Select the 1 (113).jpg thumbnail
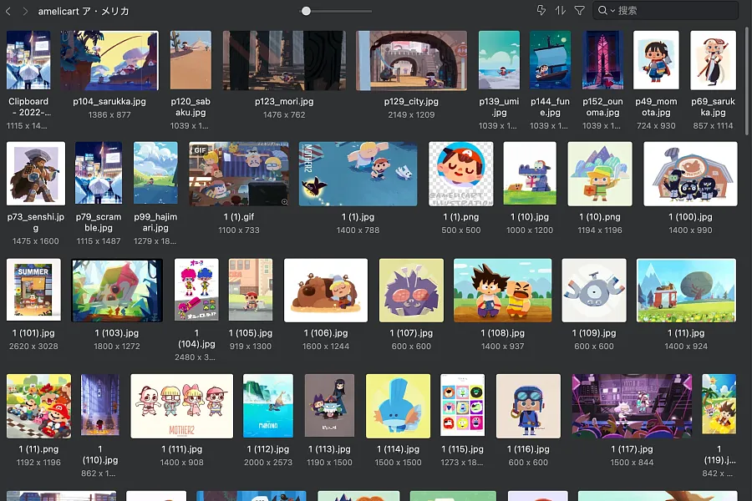This screenshot has height=501, width=752. pyautogui.click(x=329, y=406)
